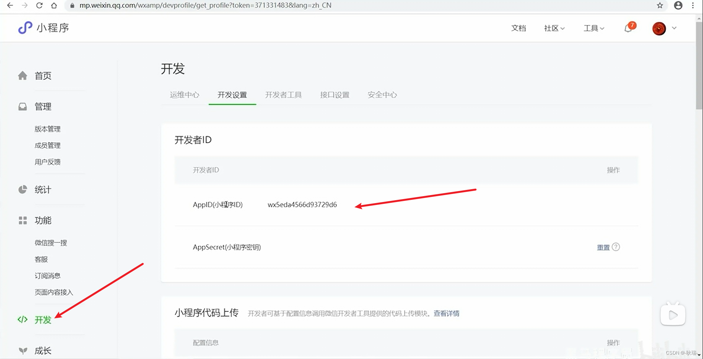
Task: Click the URL in the address bar
Action: [x=205, y=5]
